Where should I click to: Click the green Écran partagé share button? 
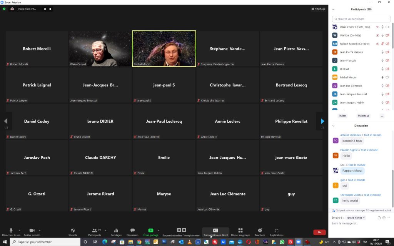151,232
